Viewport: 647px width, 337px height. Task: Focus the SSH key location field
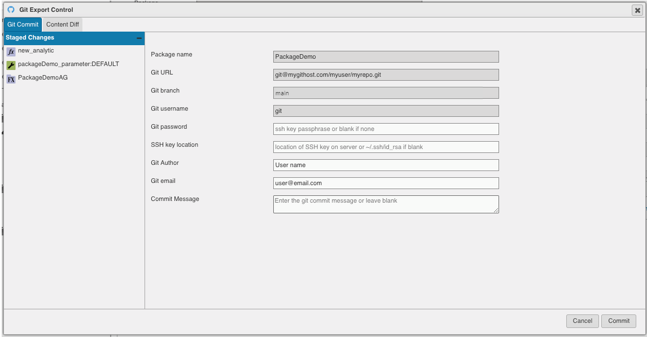(386, 147)
